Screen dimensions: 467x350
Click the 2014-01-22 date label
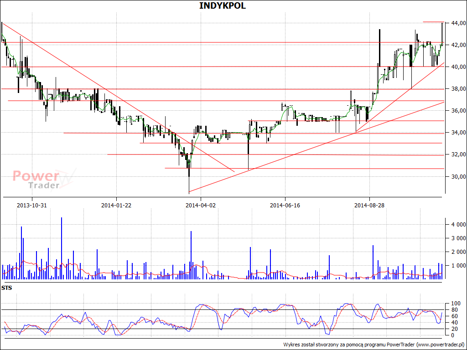point(116,206)
